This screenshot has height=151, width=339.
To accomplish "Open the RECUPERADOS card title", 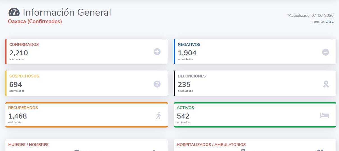I will (x=23, y=108).
